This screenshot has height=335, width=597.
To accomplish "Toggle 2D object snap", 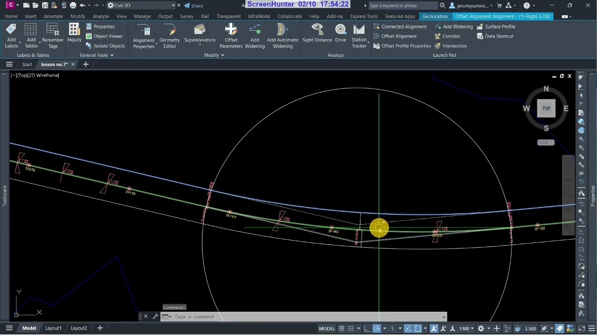I will 418,328.
